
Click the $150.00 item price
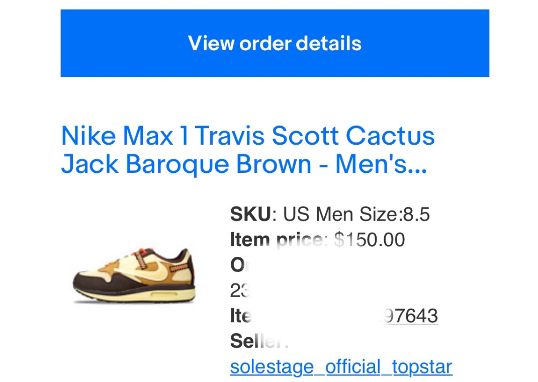(x=370, y=240)
